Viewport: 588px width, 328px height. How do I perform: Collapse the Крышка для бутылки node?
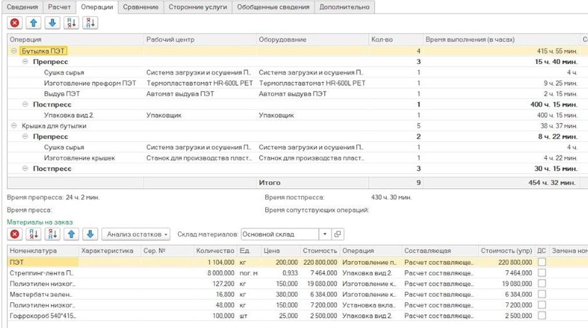[x=14, y=125]
